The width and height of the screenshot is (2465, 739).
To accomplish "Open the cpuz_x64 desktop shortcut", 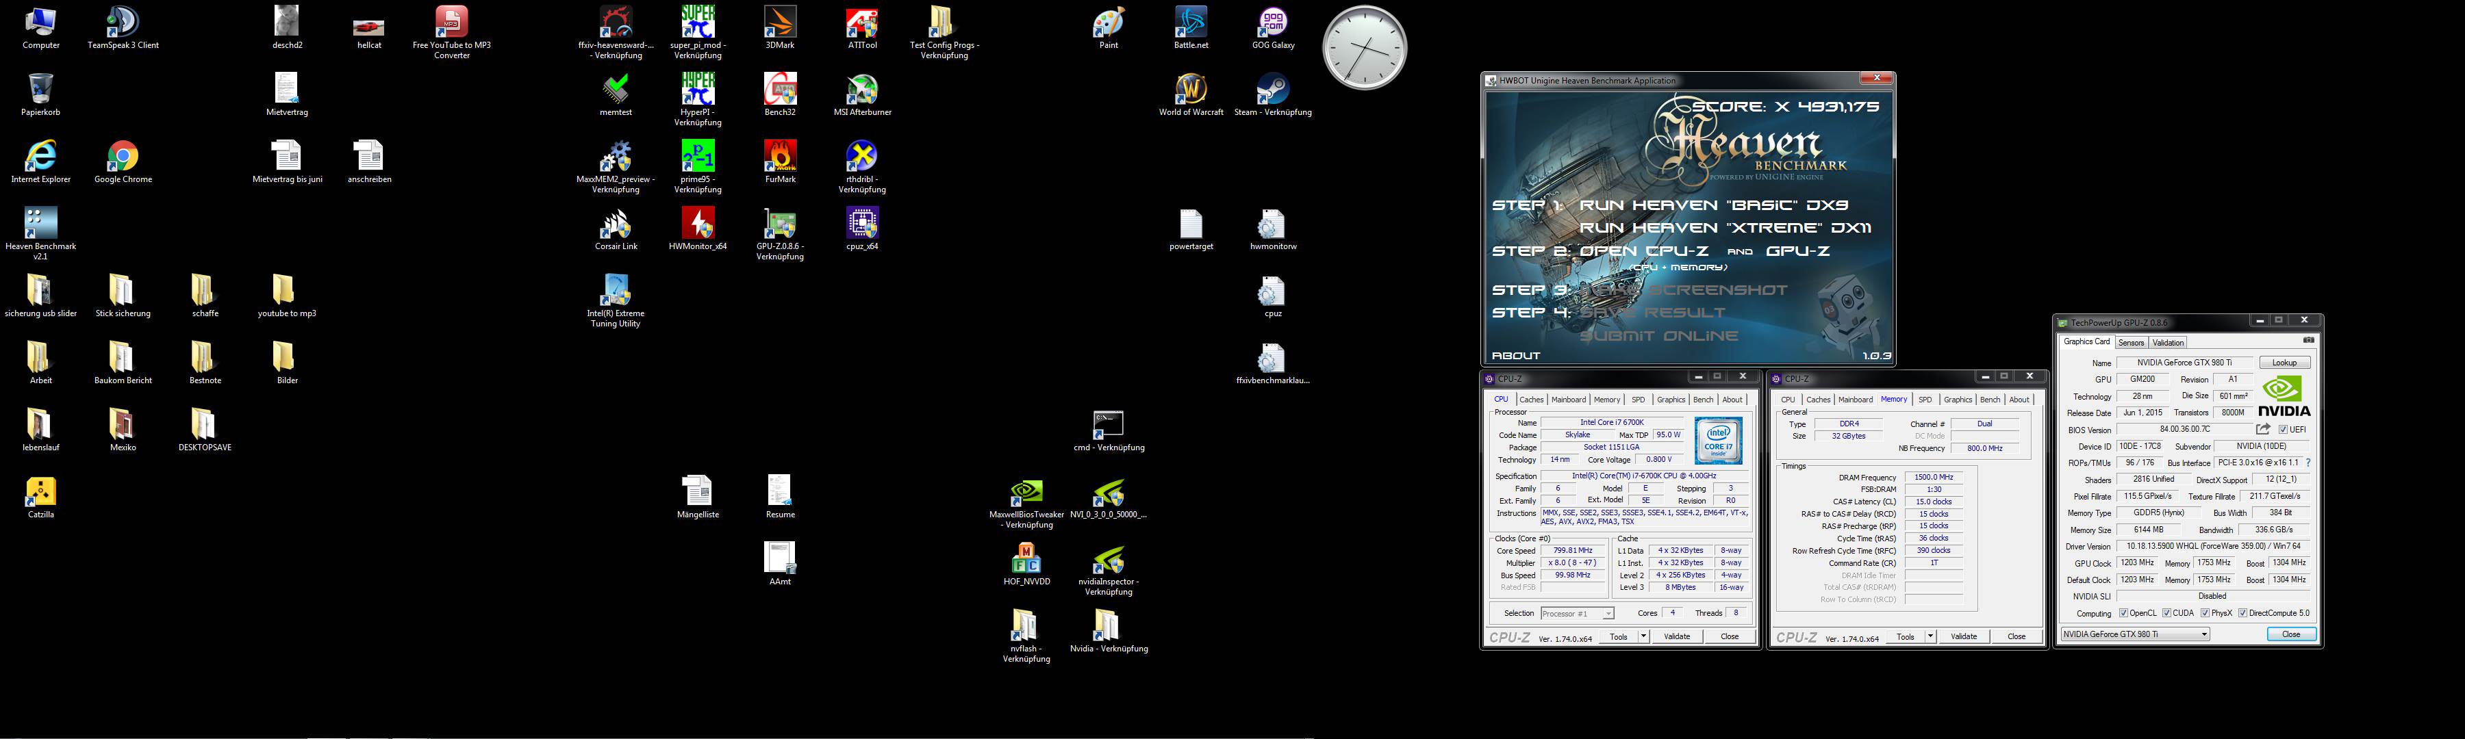I will 862,229.
